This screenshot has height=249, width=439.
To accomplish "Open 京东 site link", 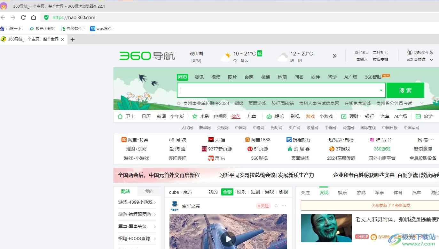I will pos(217,158).
